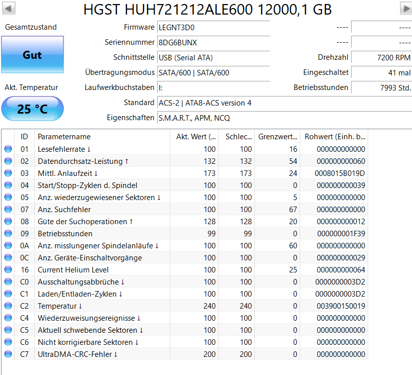Click status icon of Nicht korrigierbare Sektoren row
Image resolution: width=412 pixels, height=375 pixels.
click(8, 342)
